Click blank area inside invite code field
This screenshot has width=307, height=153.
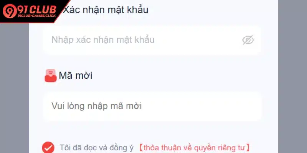202,106
